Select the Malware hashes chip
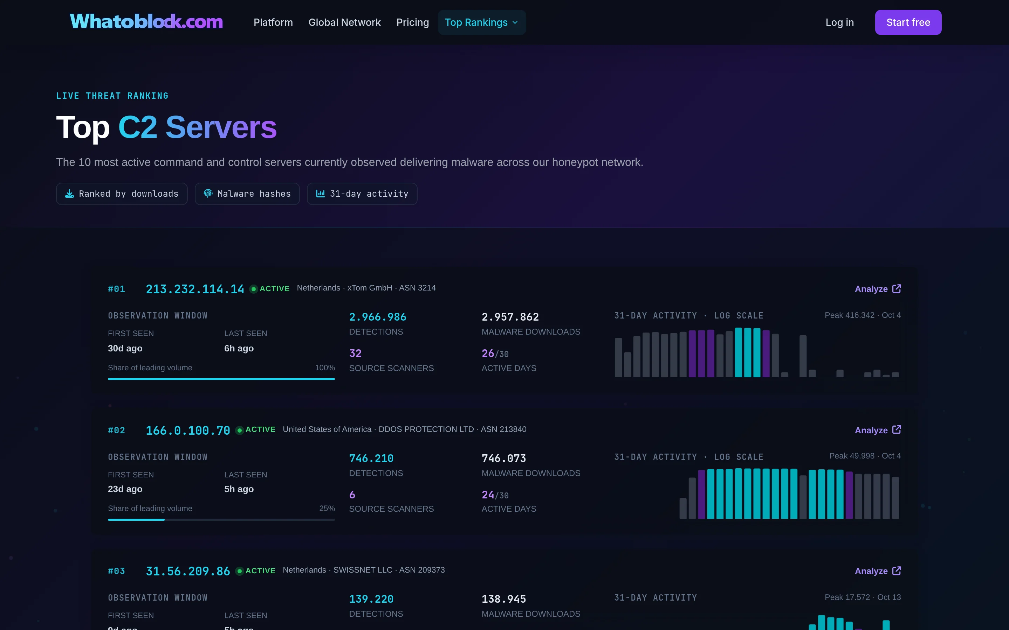 (247, 194)
